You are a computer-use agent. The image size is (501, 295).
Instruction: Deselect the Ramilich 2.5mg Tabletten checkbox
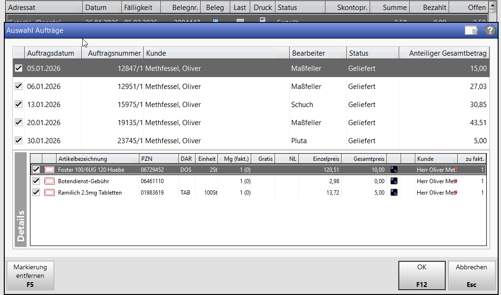36,193
